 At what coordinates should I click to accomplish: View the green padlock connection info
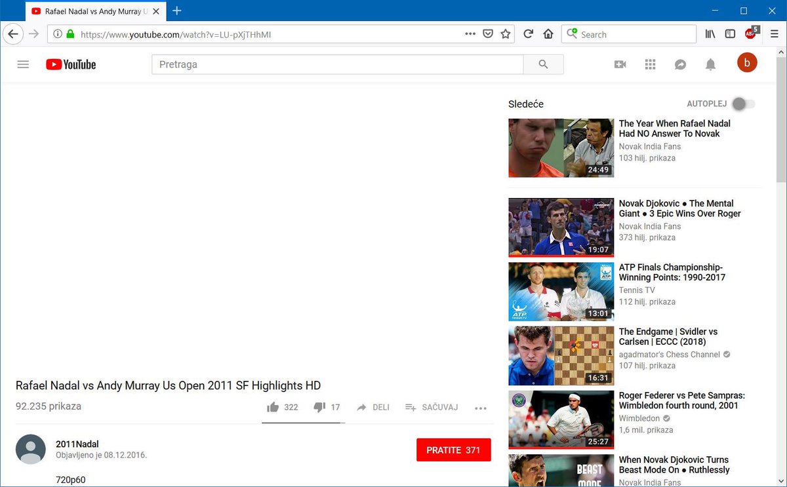coord(70,34)
